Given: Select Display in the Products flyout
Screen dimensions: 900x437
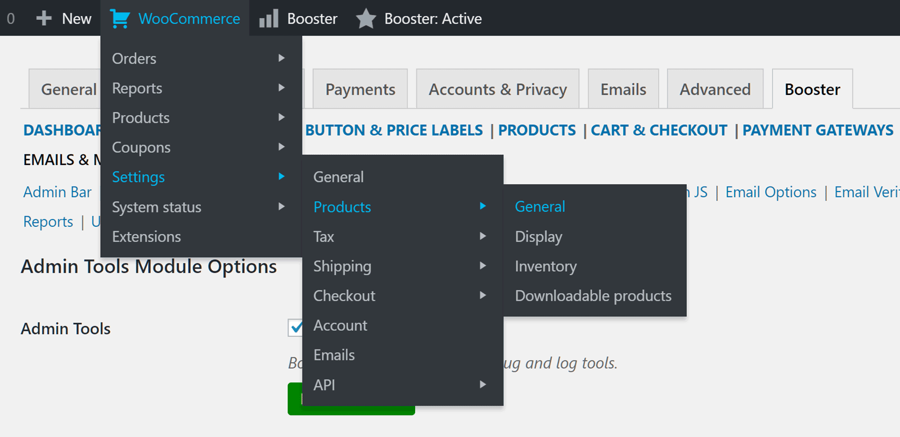Looking at the screenshot, I should tap(595, 236).
